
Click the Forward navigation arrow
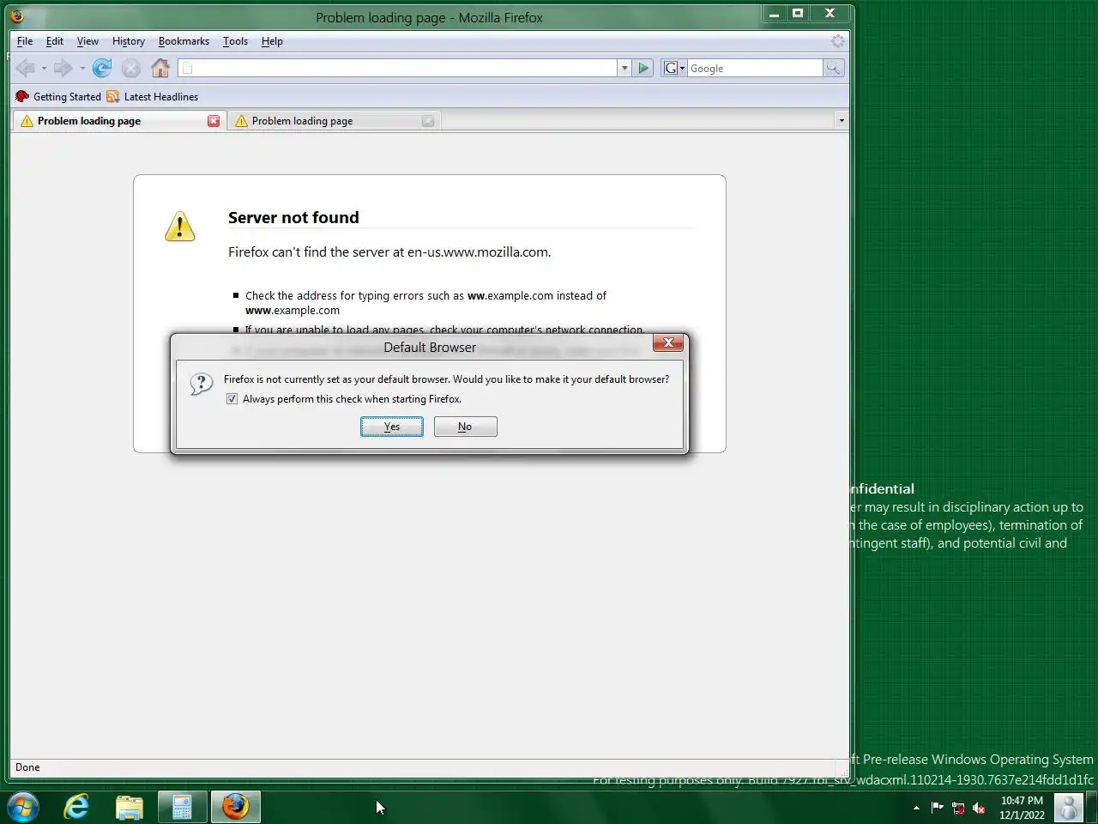click(x=63, y=68)
